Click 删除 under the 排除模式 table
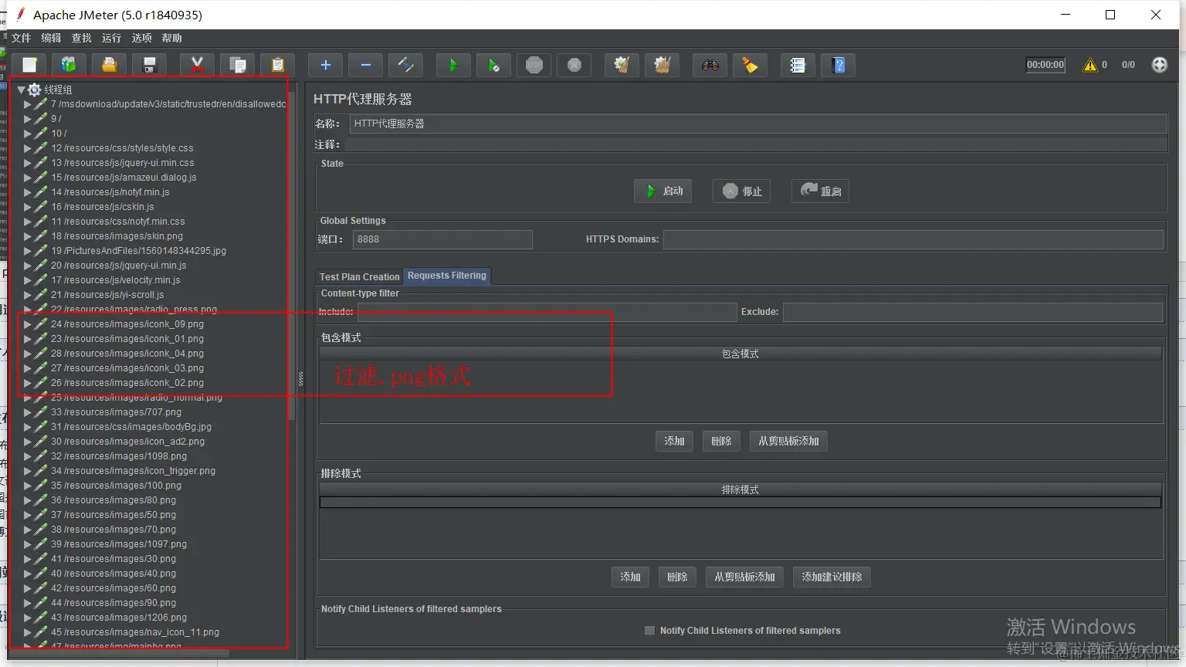1186x667 pixels. tap(677, 577)
